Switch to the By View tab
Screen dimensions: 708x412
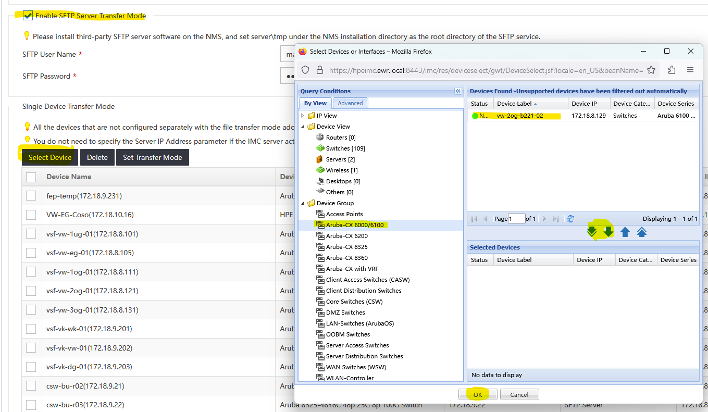(x=315, y=103)
